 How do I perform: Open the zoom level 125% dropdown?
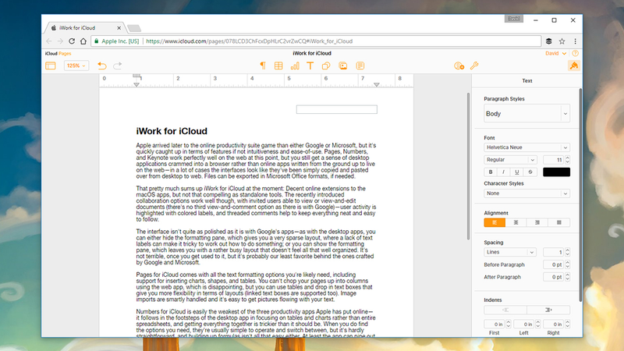click(76, 66)
